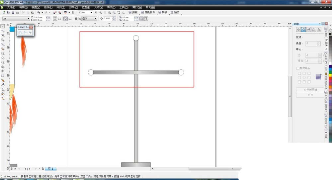Click the 贴齐 snap toolbar button

[x=175, y=13]
